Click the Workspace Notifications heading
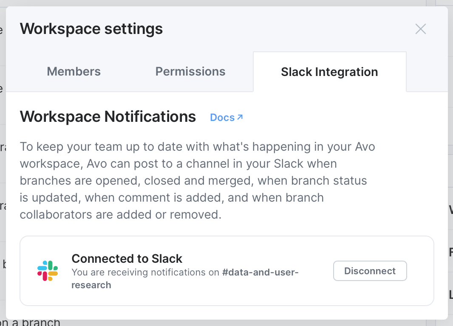The height and width of the screenshot is (326, 453). [108, 116]
